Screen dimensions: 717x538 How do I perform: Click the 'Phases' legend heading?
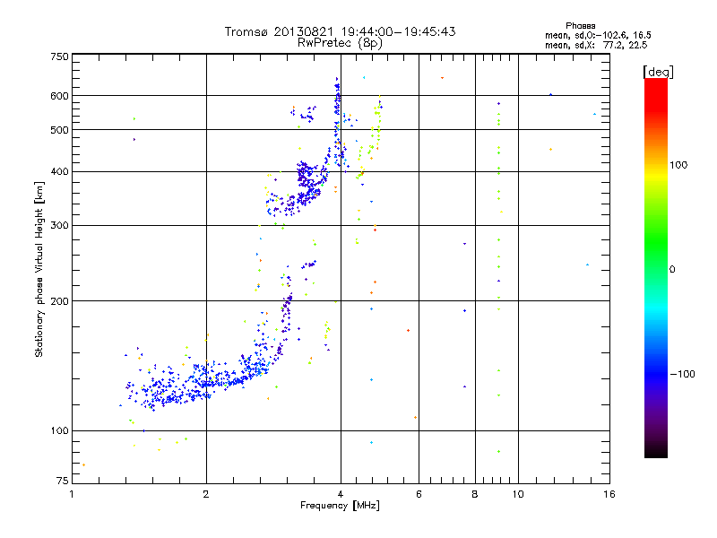pyautogui.click(x=580, y=26)
